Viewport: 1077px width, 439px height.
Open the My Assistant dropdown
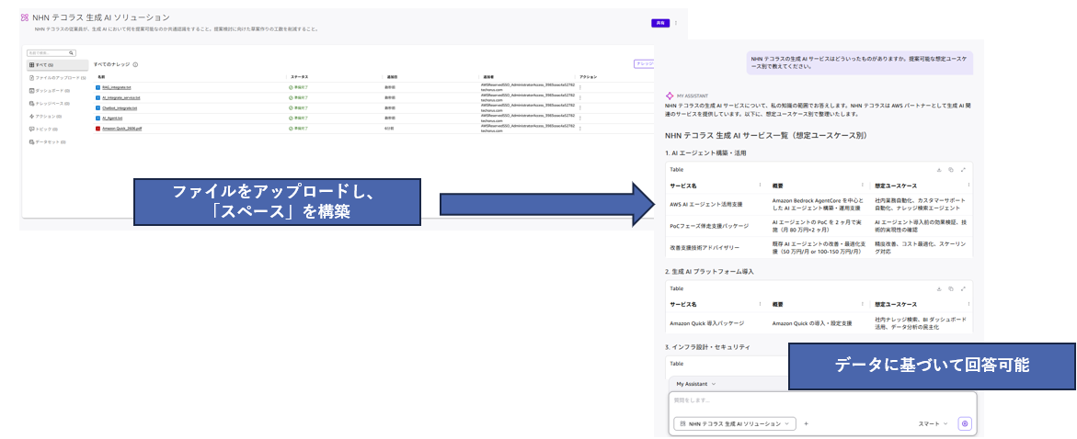[x=696, y=384]
